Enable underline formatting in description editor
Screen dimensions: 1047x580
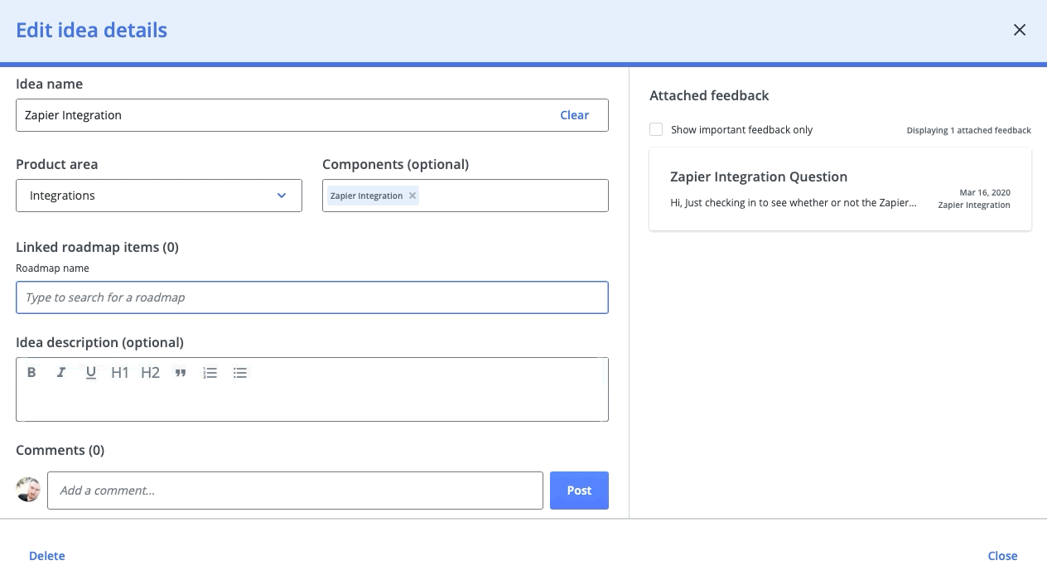click(x=91, y=373)
